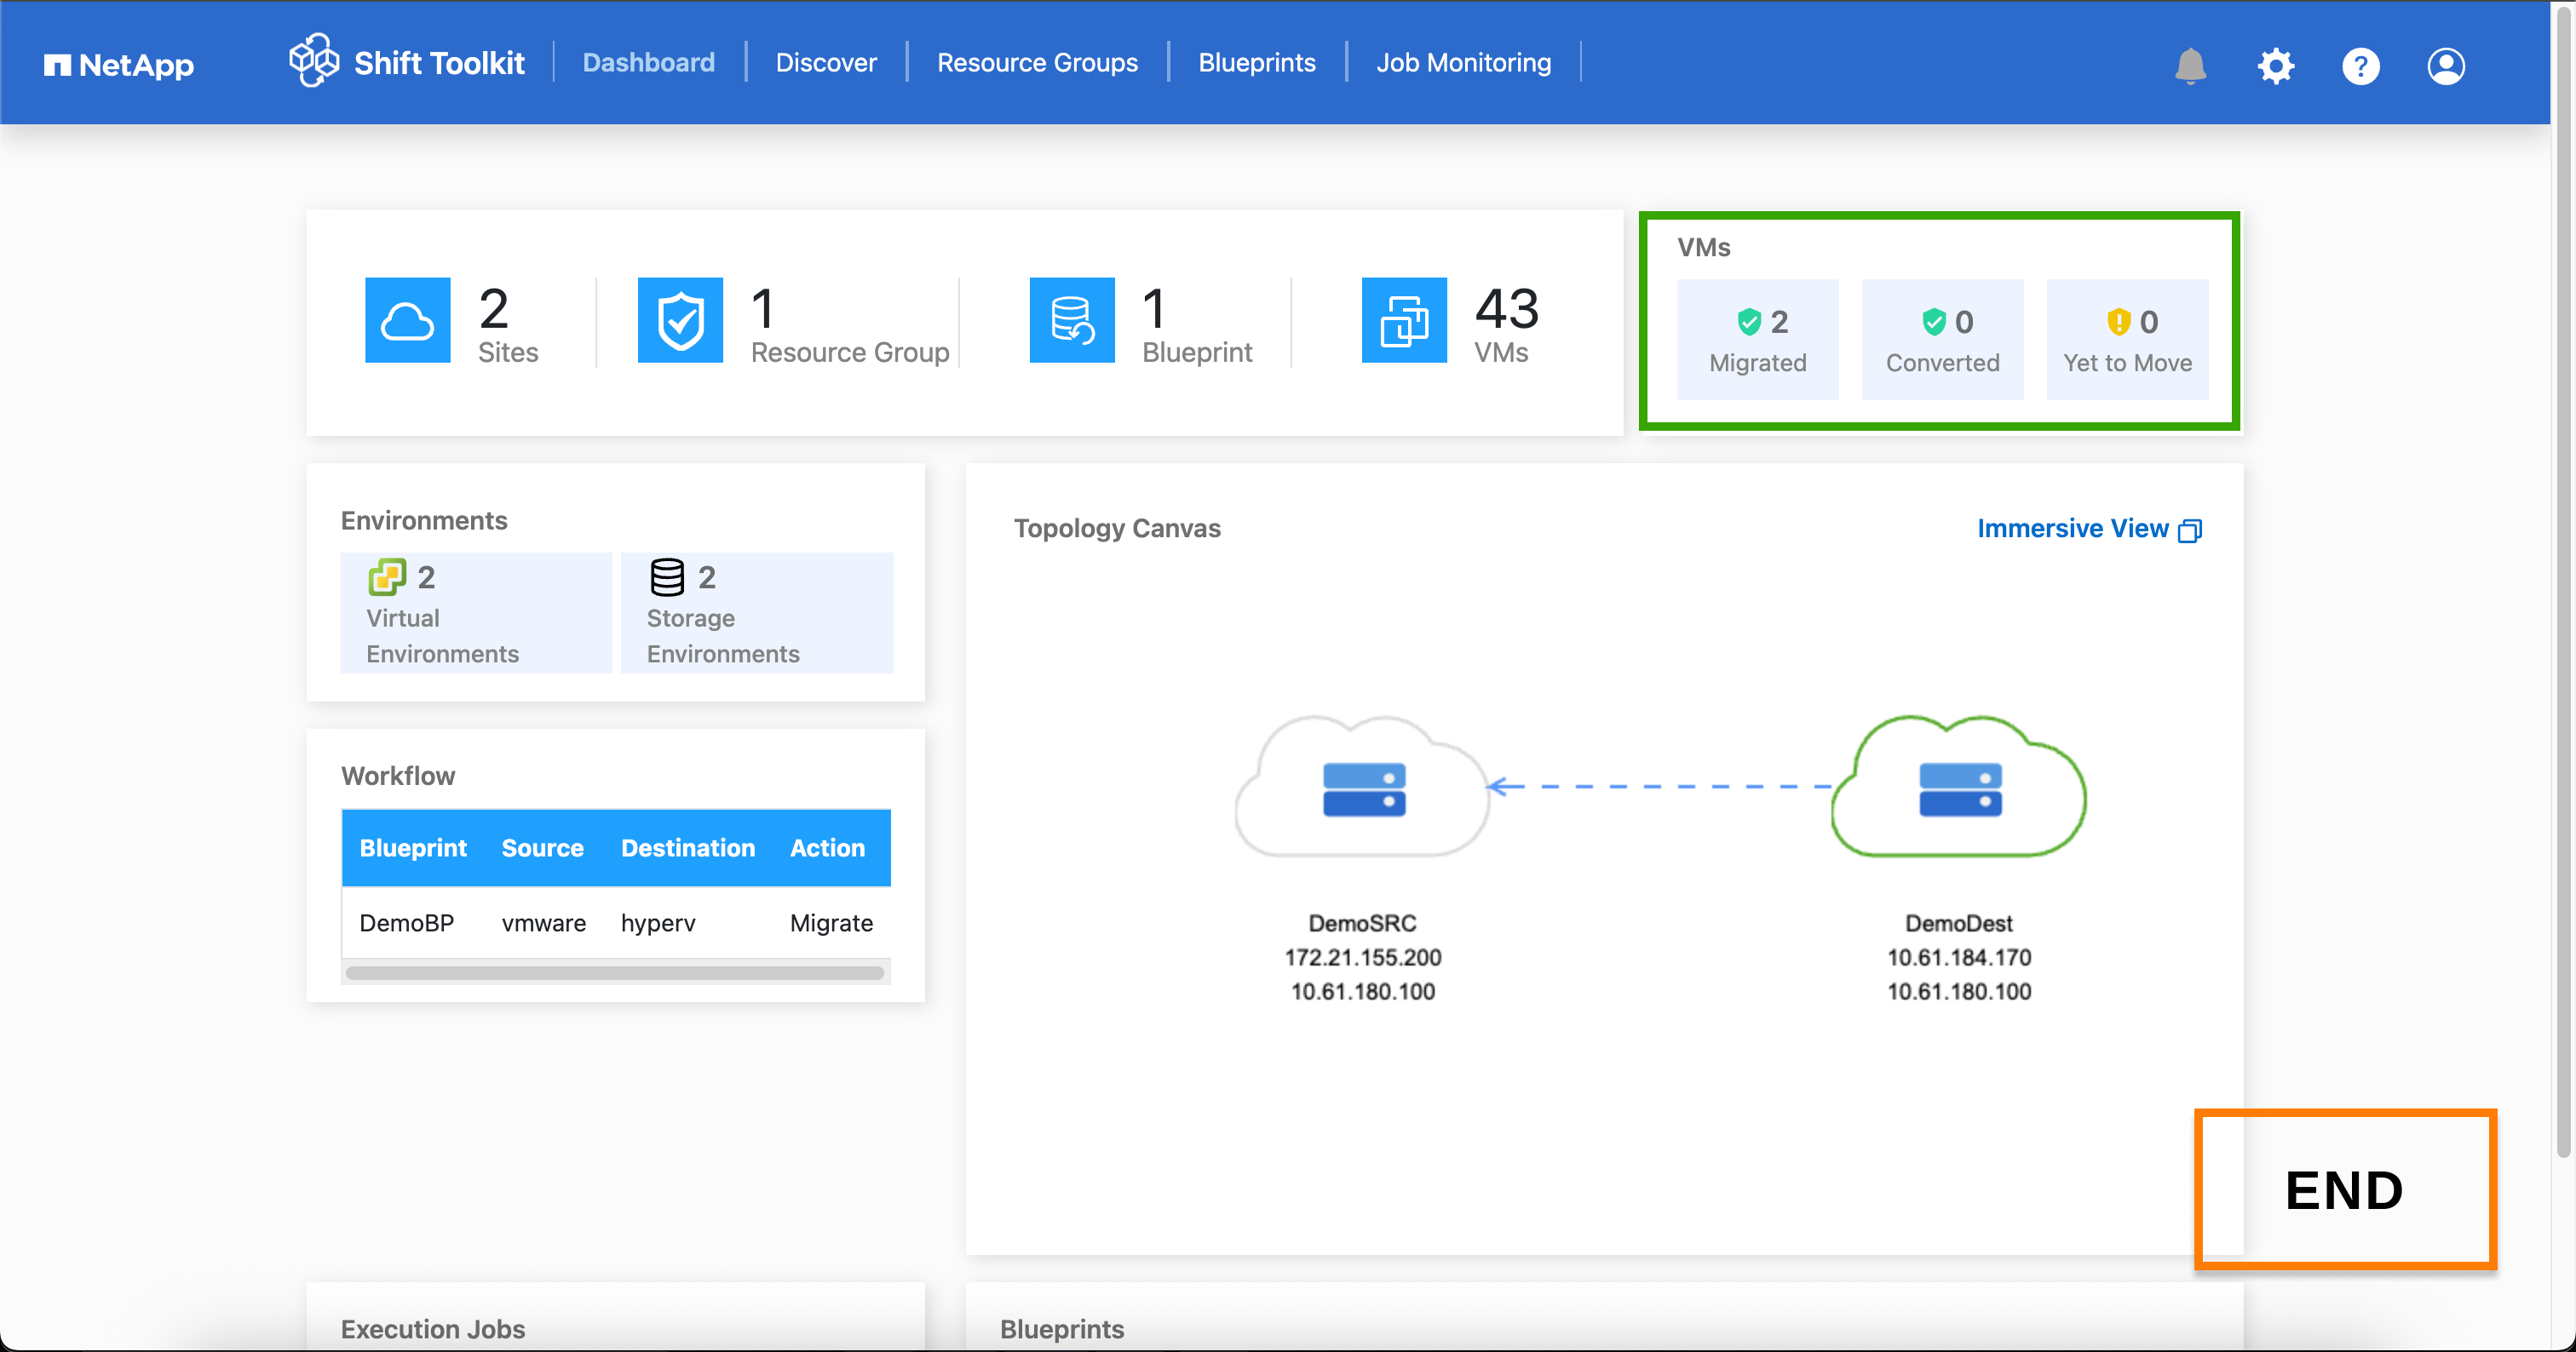Click the Blueprint column header
Viewport: 2576px width, 1352px height.
[x=413, y=847]
